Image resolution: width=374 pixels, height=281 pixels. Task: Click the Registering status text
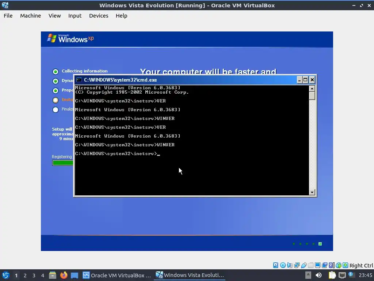(62, 157)
